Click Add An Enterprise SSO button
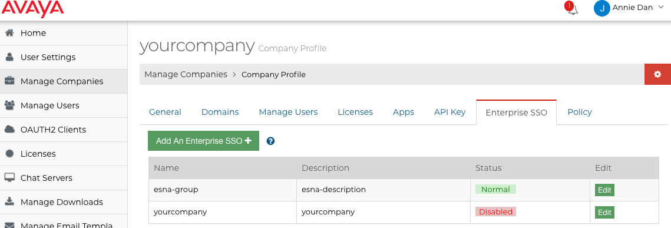The width and height of the screenshot is (671, 228). click(203, 141)
